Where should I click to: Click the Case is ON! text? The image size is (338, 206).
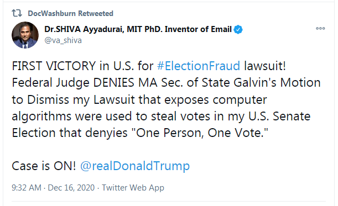coord(44,166)
